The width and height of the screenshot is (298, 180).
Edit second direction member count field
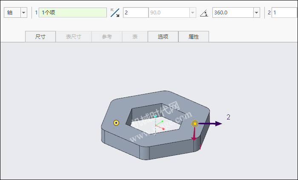[284, 13]
